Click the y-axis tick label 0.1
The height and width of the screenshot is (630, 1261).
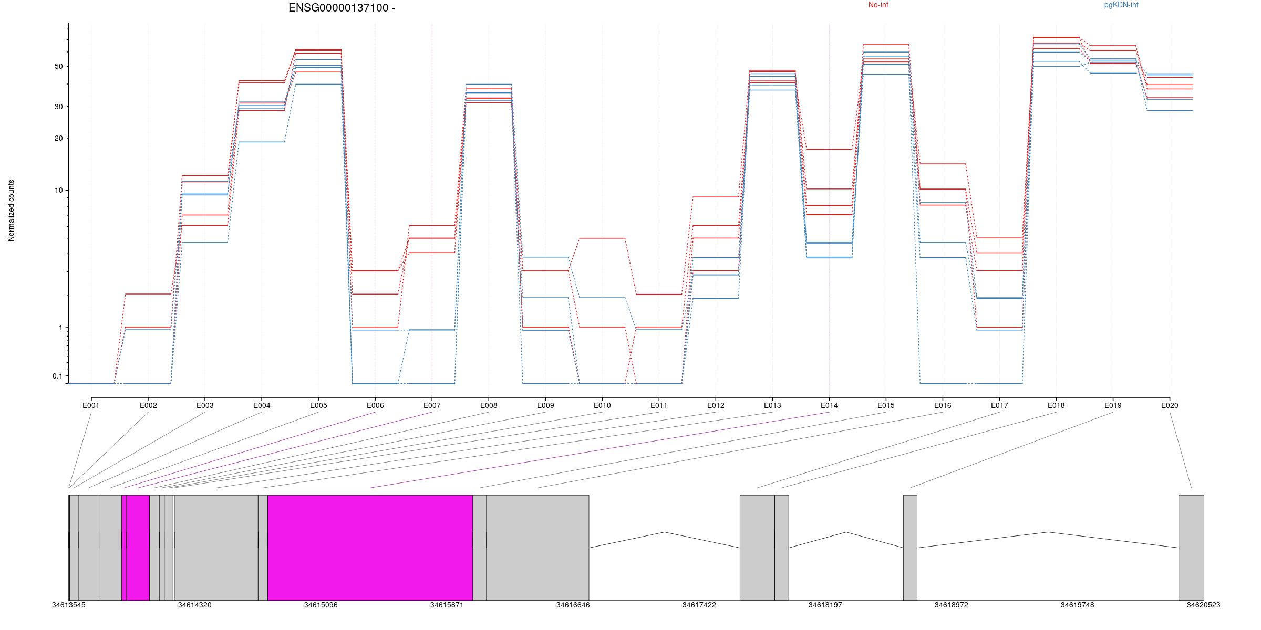tap(57, 376)
